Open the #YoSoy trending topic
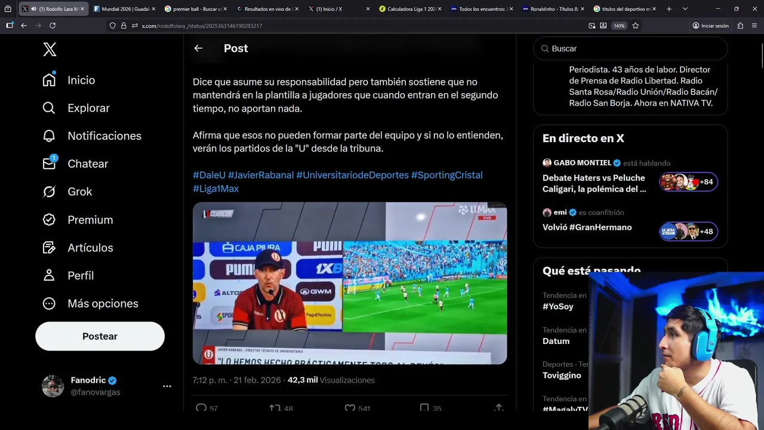Image resolution: width=764 pixels, height=430 pixels. (557, 306)
